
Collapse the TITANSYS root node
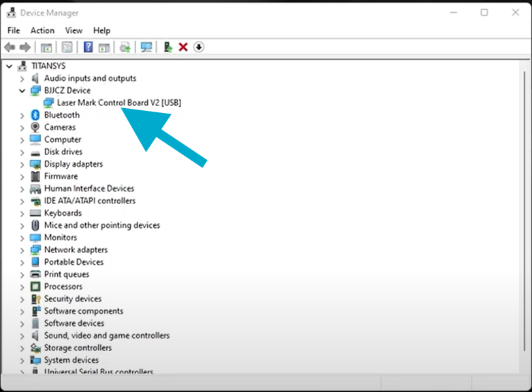click(x=10, y=66)
